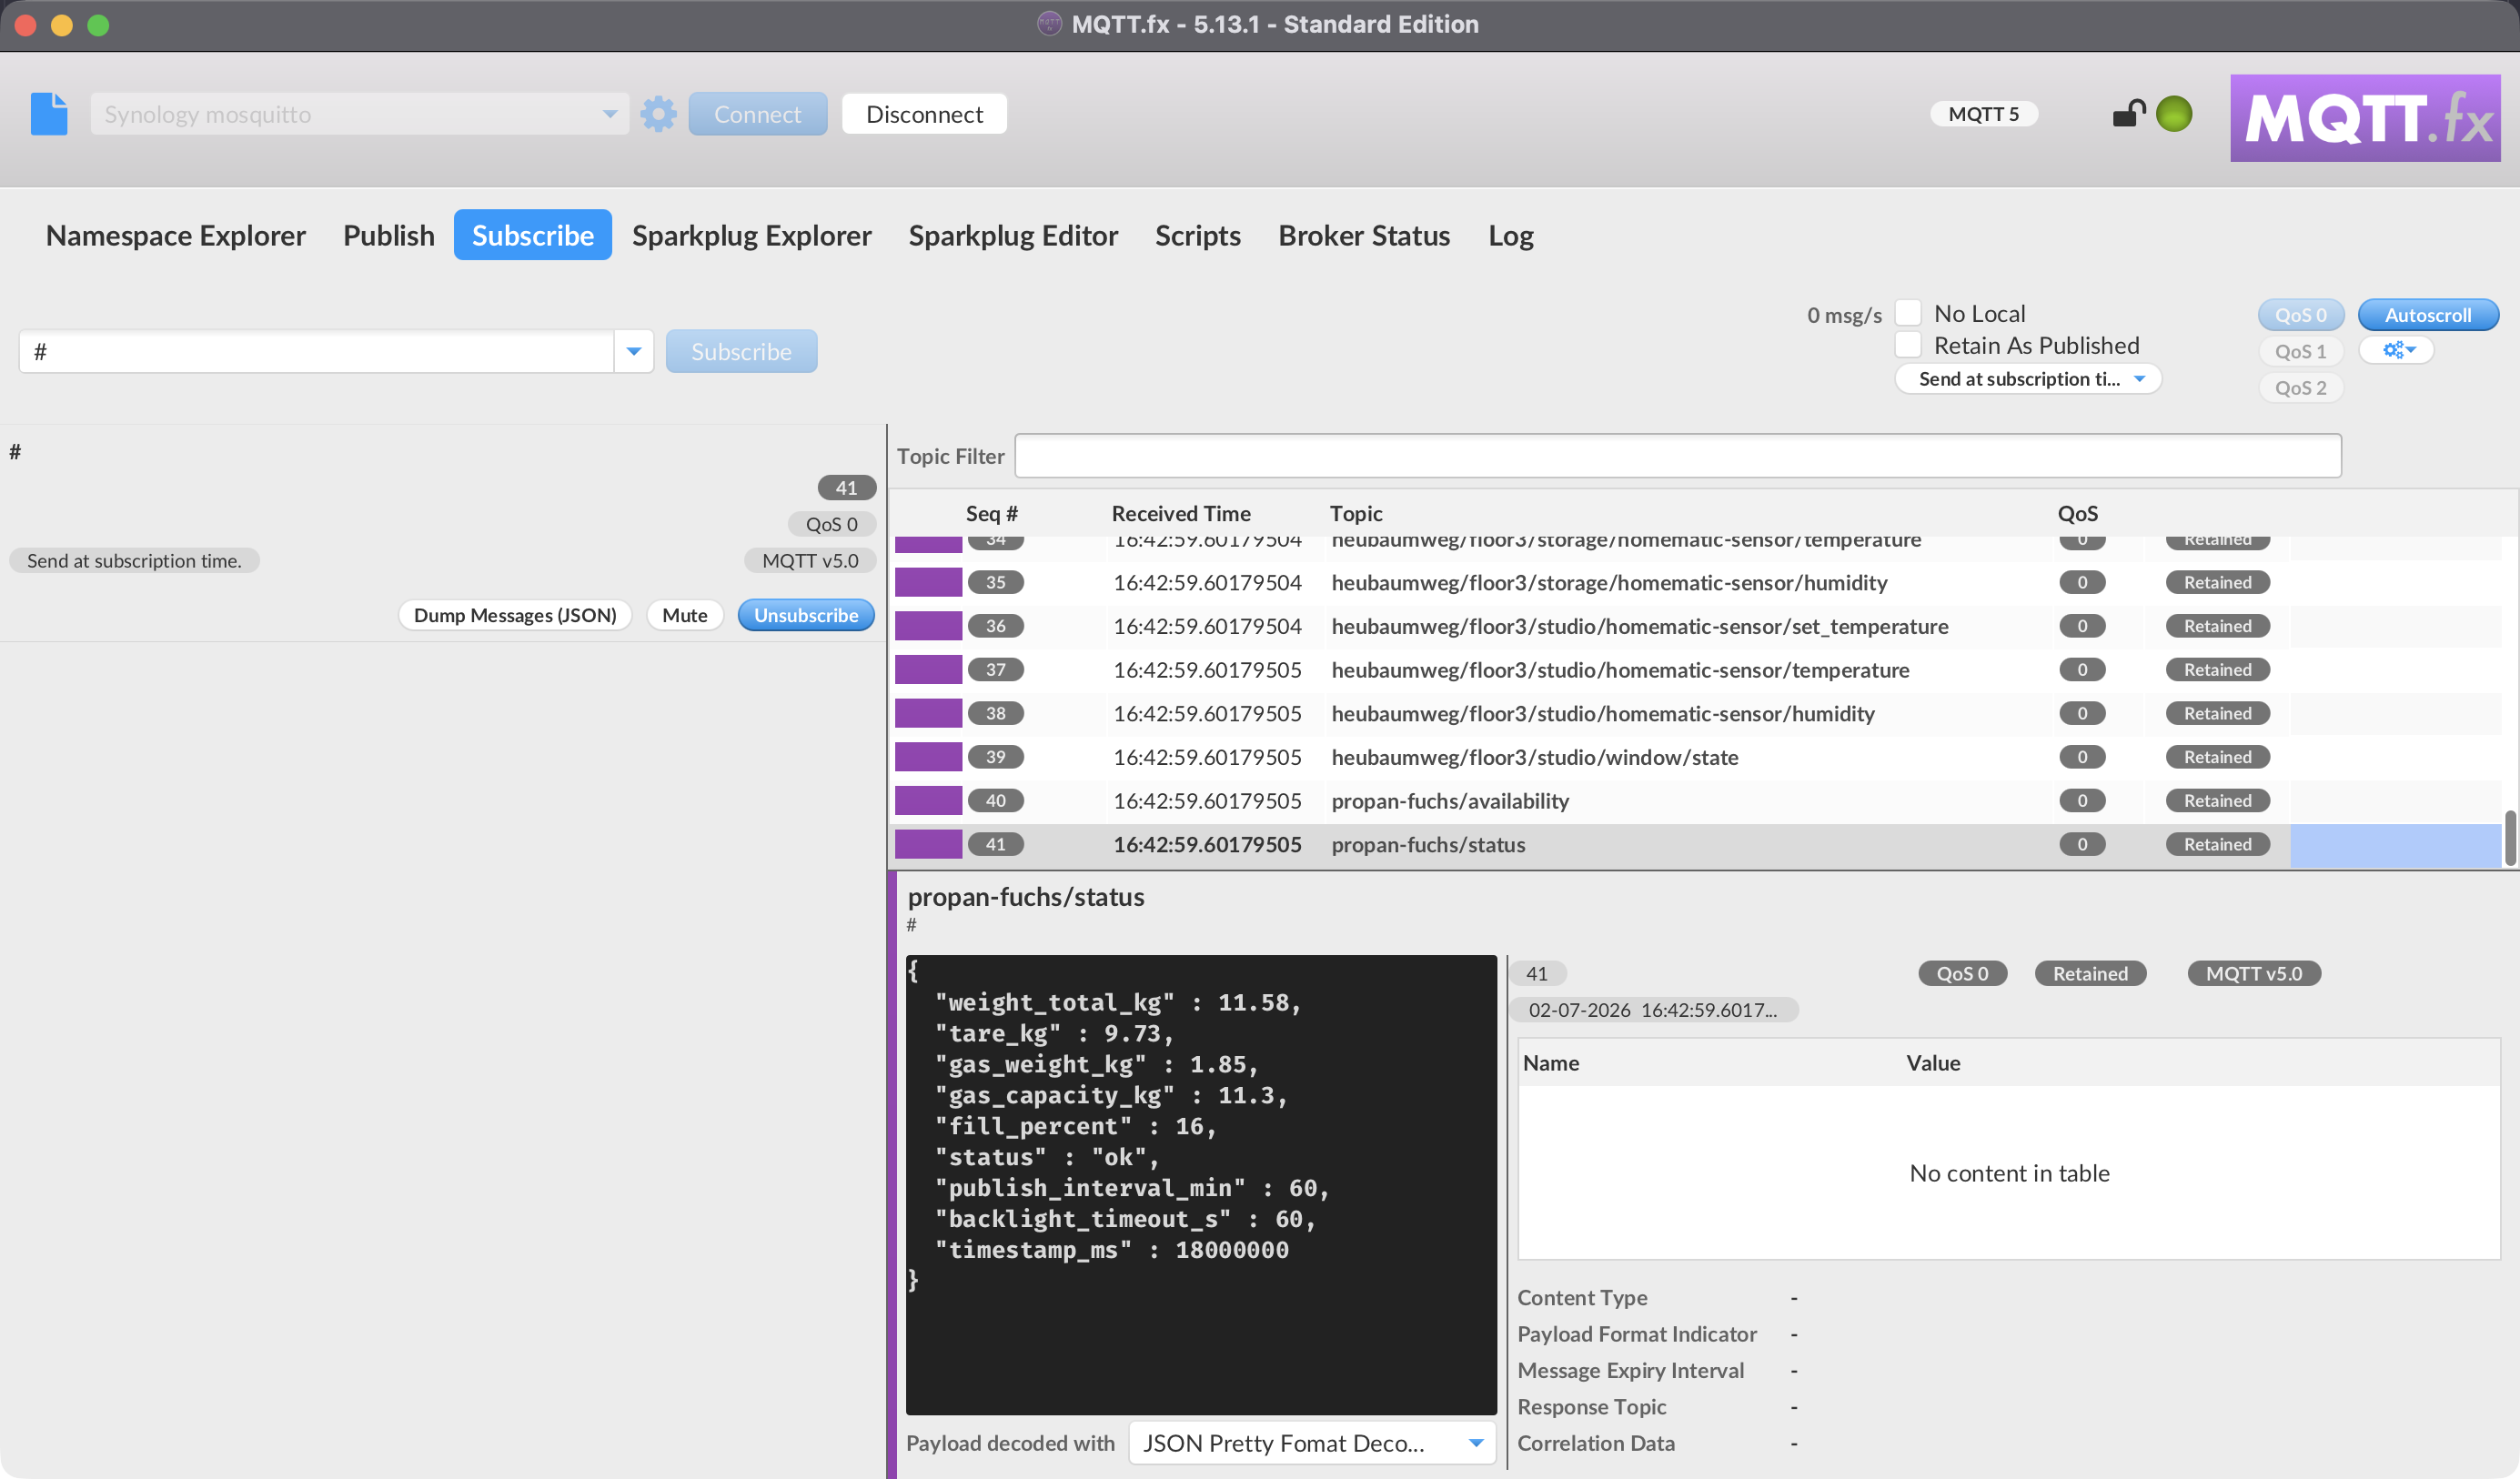Switch to Scripts tab
Image resolution: width=2520 pixels, height=1479 pixels.
pos(1198,235)
